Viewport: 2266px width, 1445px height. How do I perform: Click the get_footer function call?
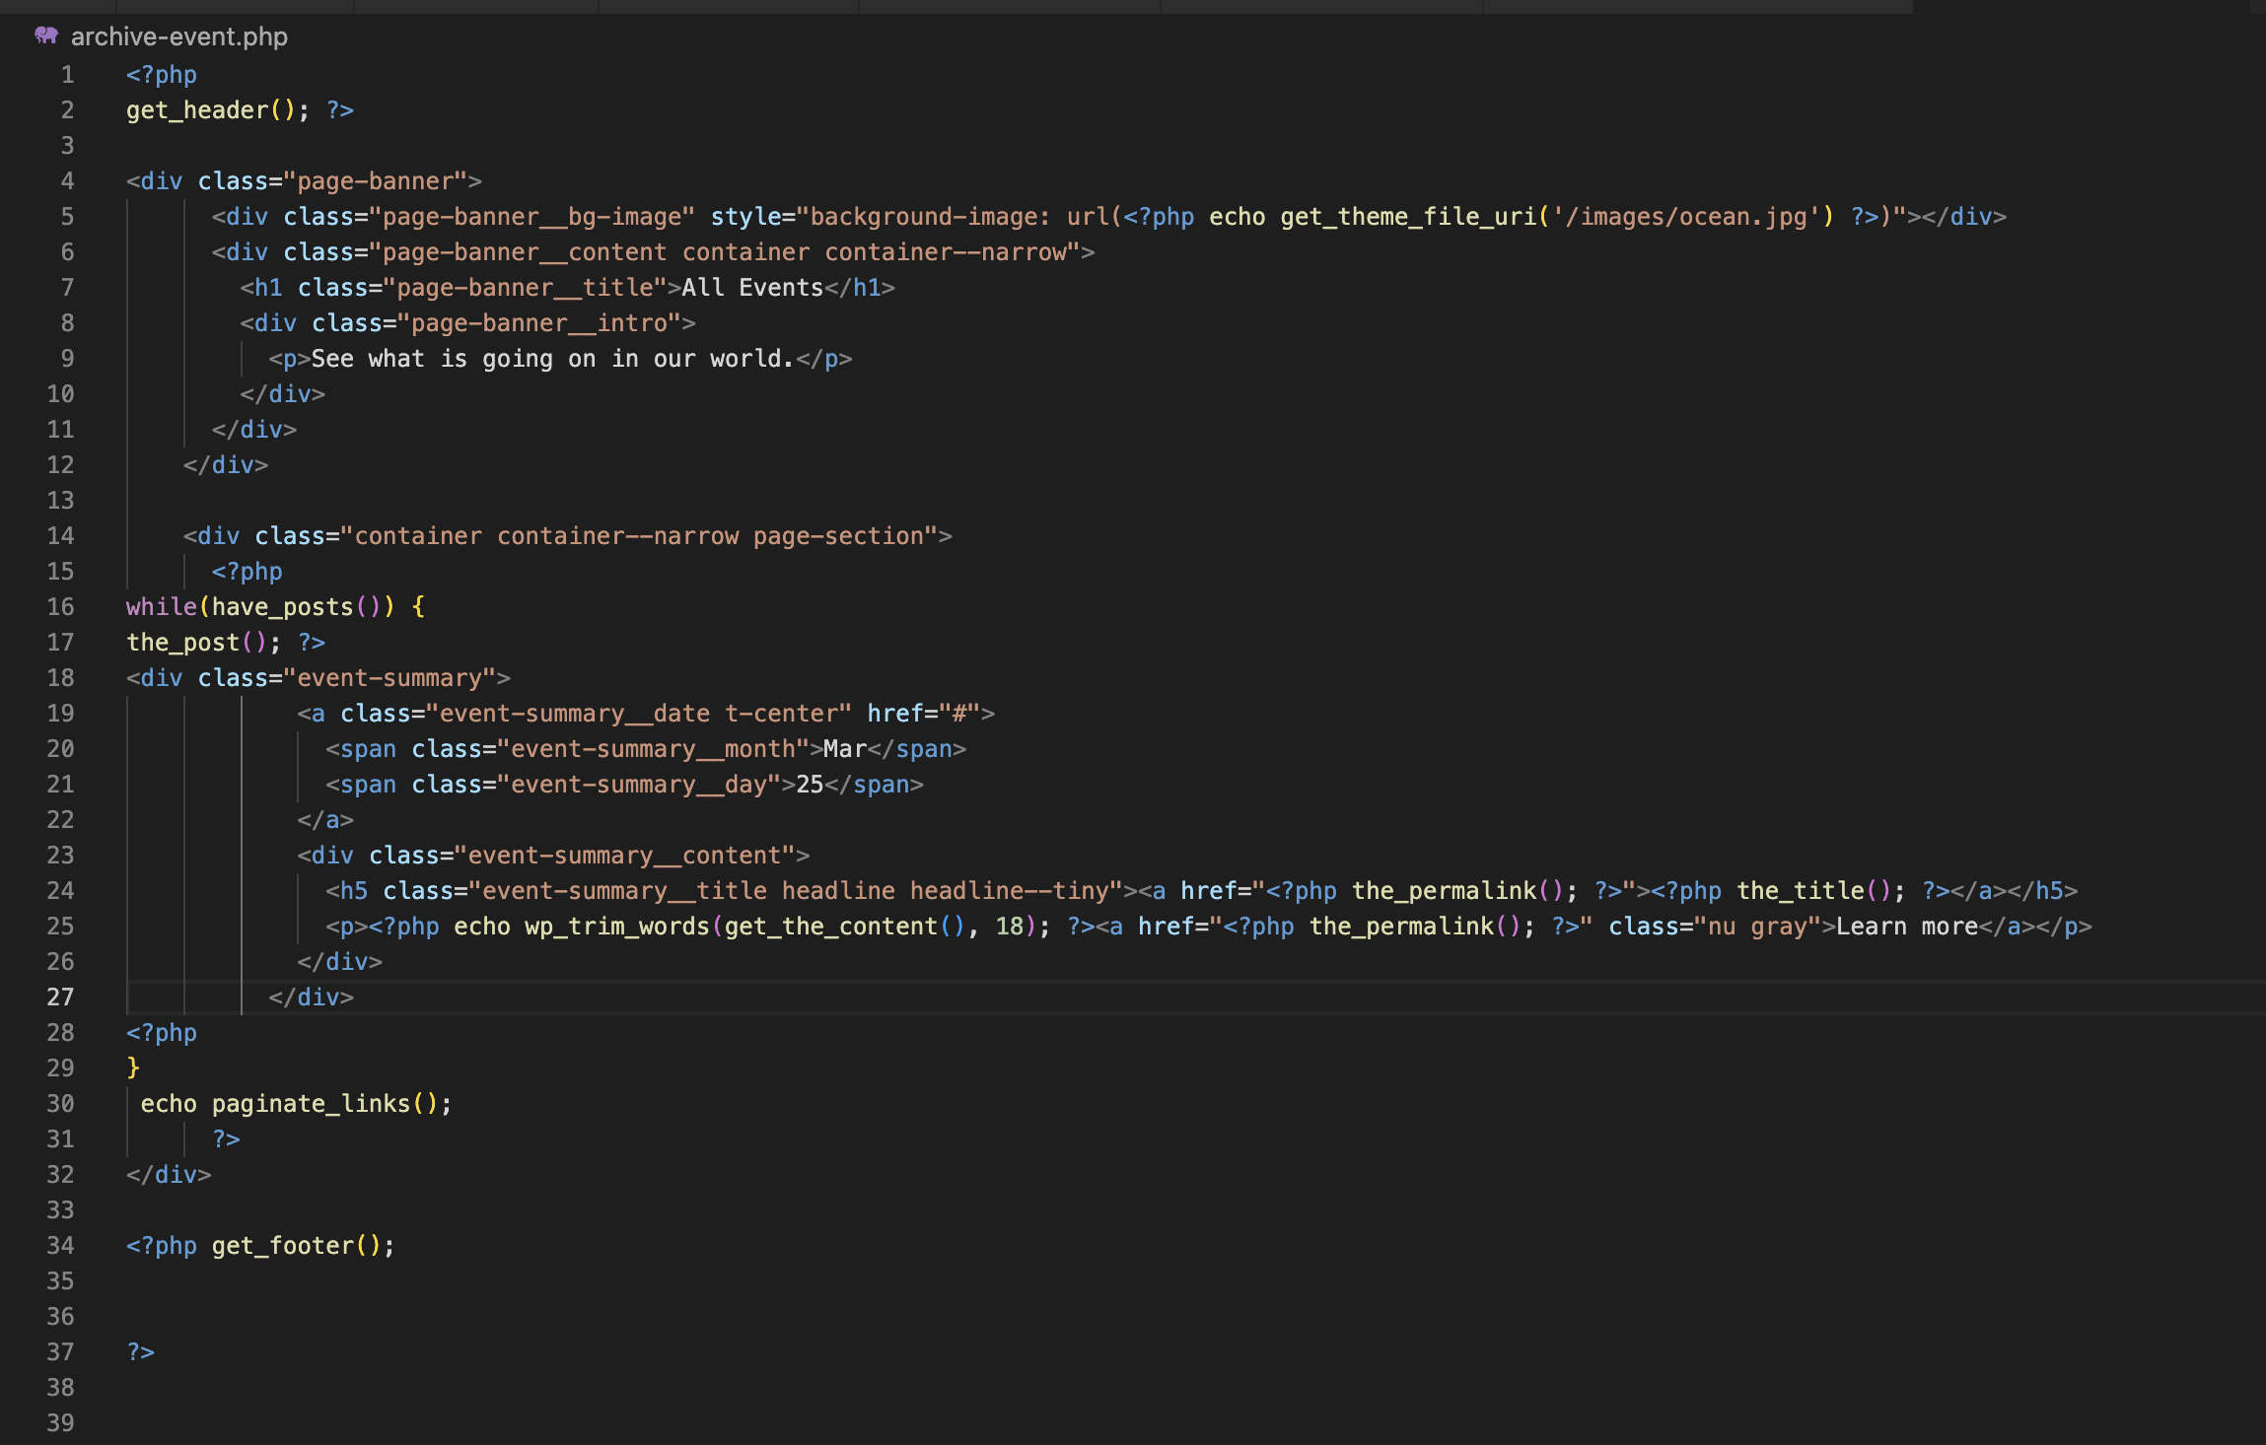pos(282,1245)
